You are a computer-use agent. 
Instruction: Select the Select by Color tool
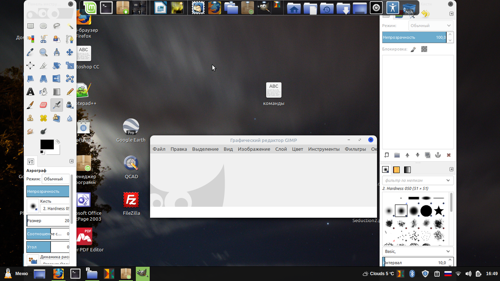[x=30, y=39]
